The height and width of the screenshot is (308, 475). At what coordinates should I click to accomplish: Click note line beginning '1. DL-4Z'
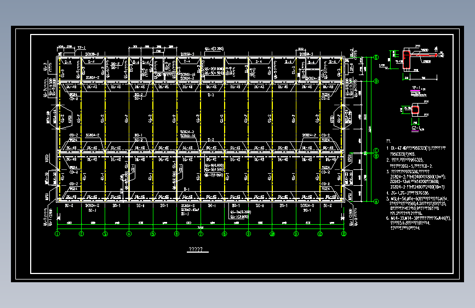coord(416,148)
